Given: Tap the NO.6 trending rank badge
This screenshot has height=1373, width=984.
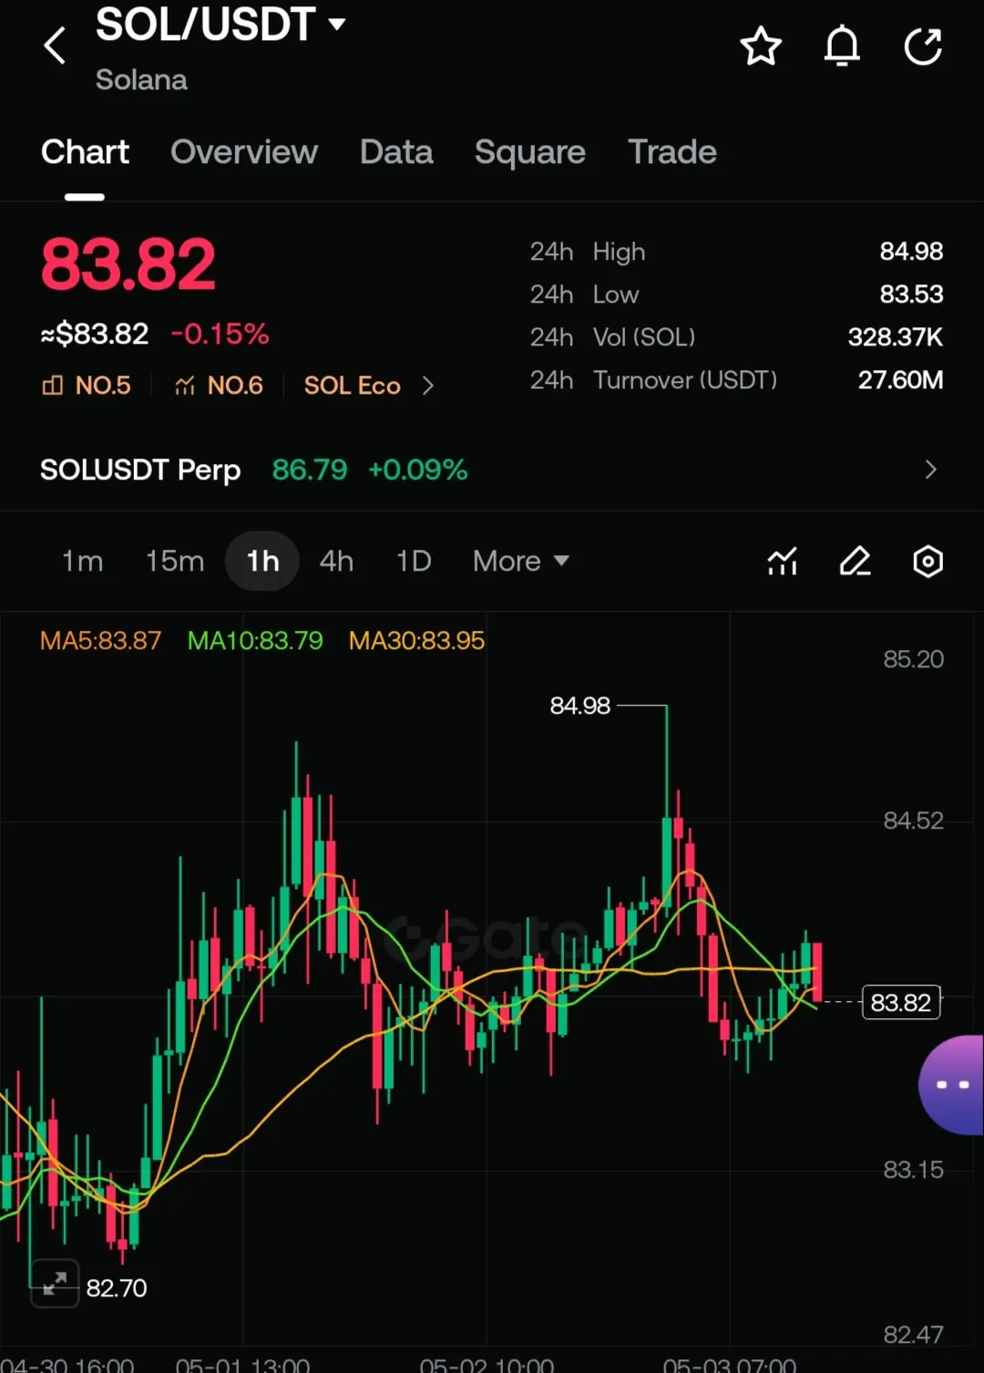Looking at the screenshot, I should 219,386.
